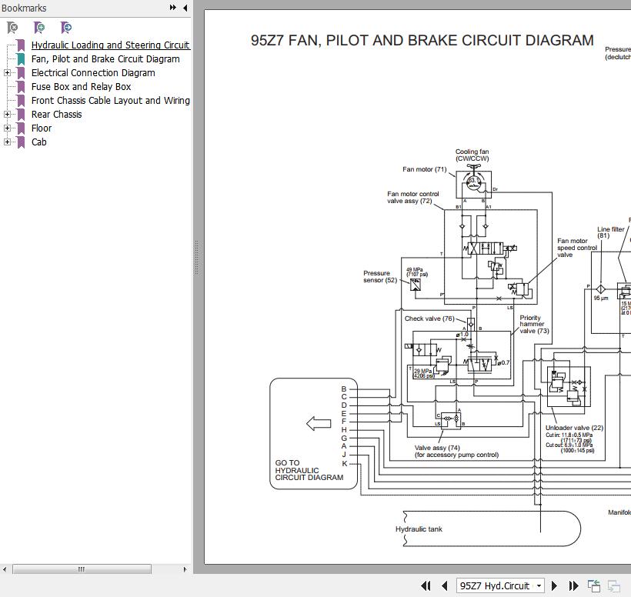The width and height of the screenshot is (631, 597).
Task: Click the previous view icon in status bar
Action: (x=594, y=585)
